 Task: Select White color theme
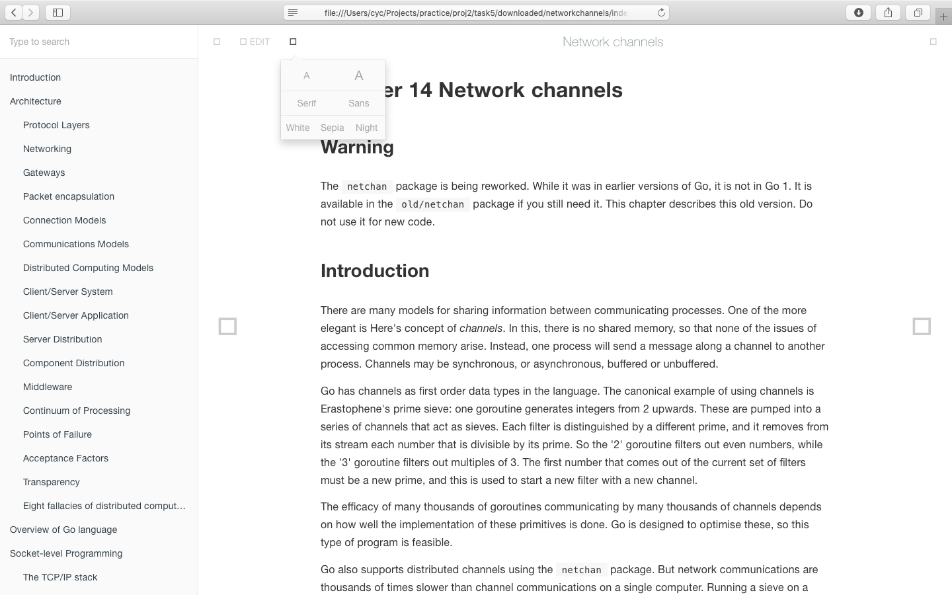click(298, 128)
